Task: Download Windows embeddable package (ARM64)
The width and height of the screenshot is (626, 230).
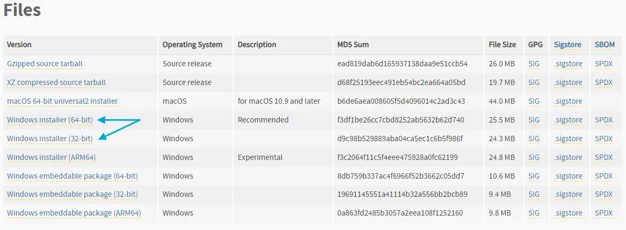Action: [x=74, y=213]
